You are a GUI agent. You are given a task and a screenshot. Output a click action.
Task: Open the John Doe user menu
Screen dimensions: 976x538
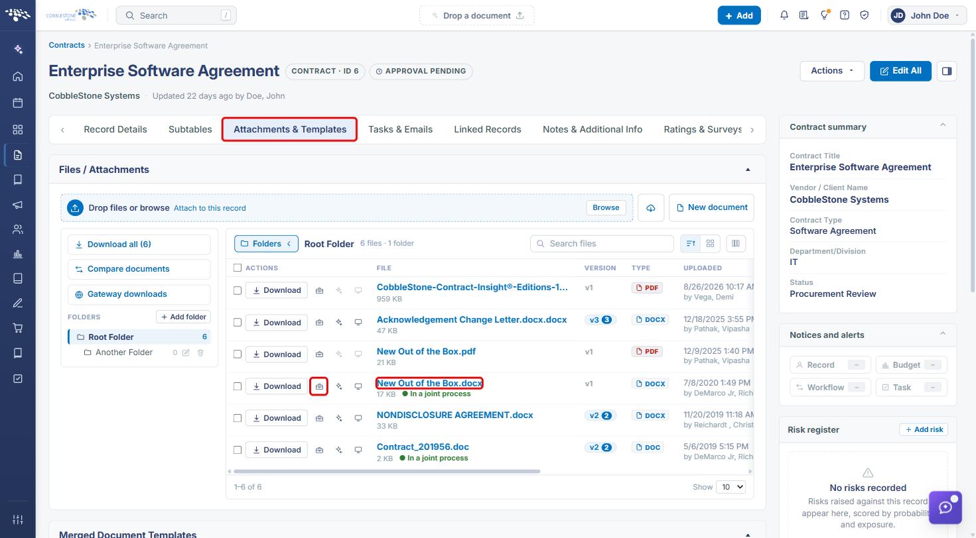927,15
